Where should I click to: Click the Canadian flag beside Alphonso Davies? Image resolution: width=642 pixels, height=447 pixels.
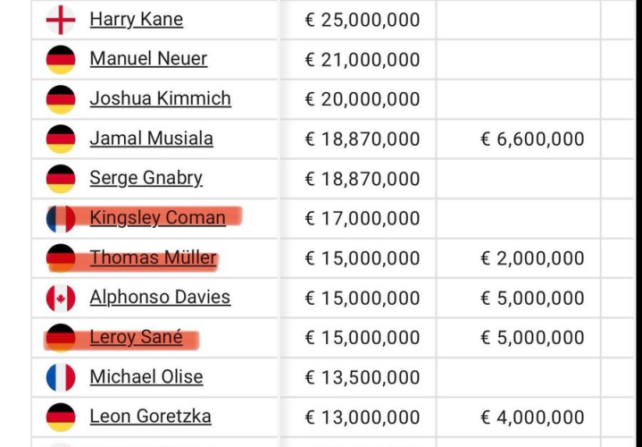click(61, 298)
